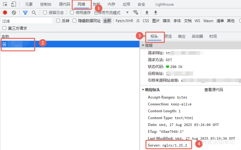Image resolution: width=241 pixels, height=150 pixels.
Task: Click the import HAR upload arrow icon
Action: tap(147, 12)
